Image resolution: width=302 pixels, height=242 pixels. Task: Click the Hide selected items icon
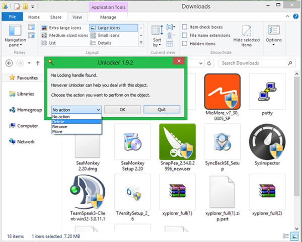(x=247, y=30)
